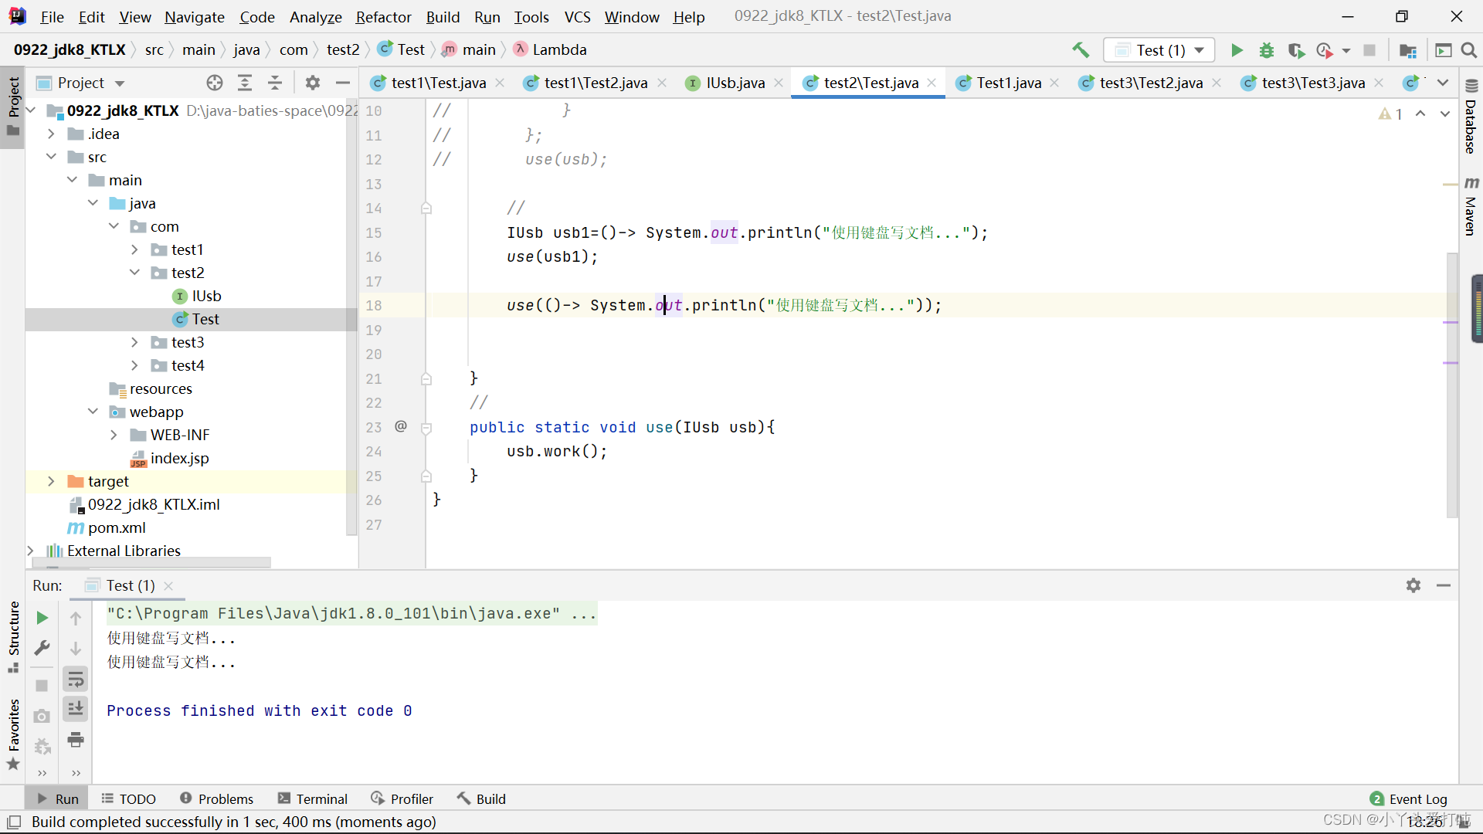Click Lambda breadcrumb in navigation bar
Image resolution: width=1483 pixels, height=834 pixels.
pos(550,49)
